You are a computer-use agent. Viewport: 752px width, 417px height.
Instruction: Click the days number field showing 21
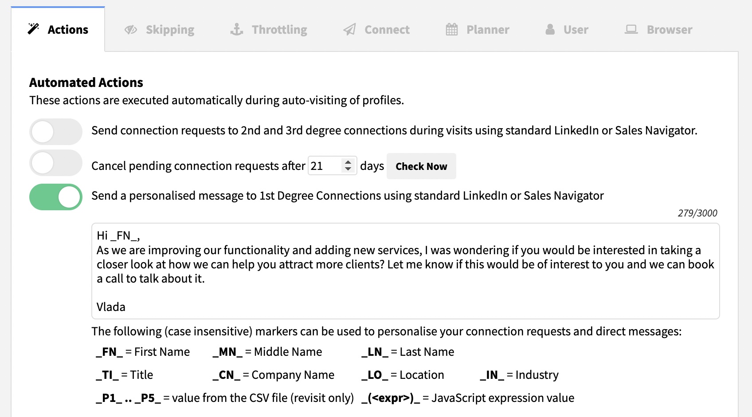[332, 166]
